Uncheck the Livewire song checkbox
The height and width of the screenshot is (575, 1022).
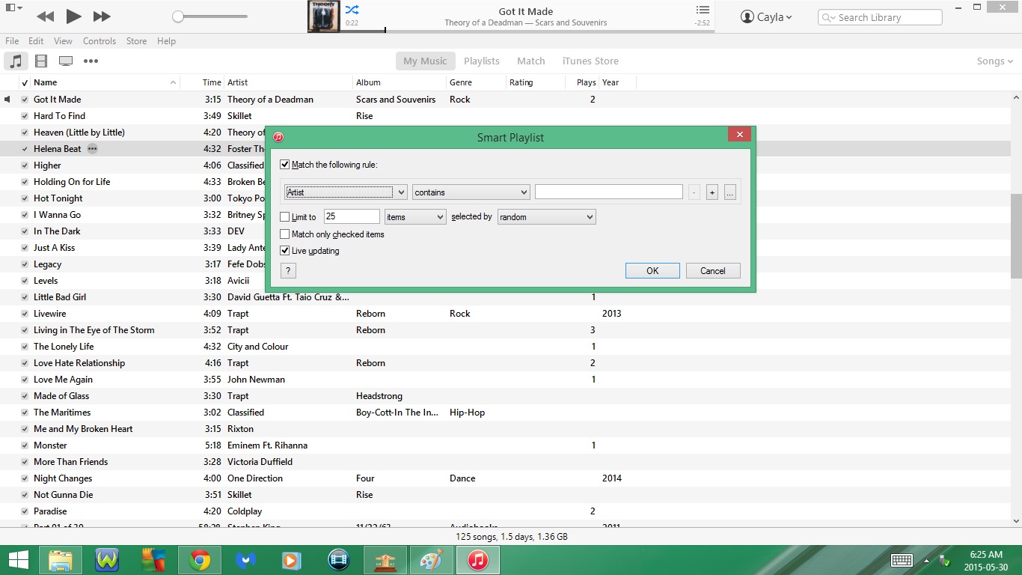25,314
